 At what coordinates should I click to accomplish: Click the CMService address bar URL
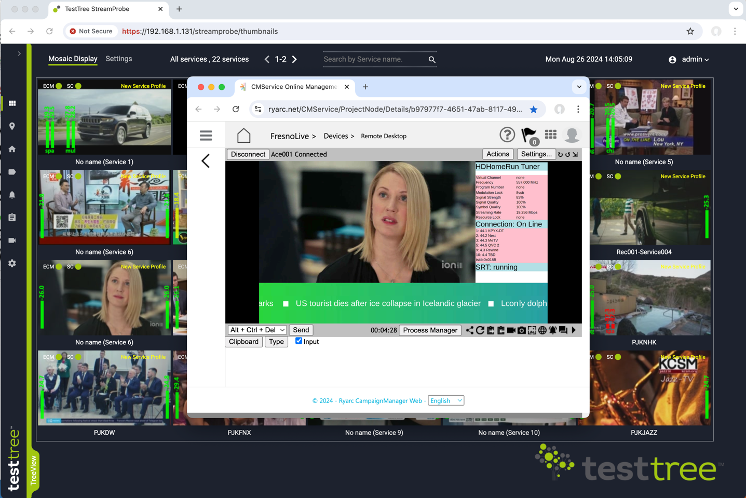[395, 109]
